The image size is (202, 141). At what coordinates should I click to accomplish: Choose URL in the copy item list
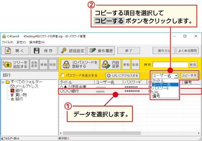click(x=156, y=92)
